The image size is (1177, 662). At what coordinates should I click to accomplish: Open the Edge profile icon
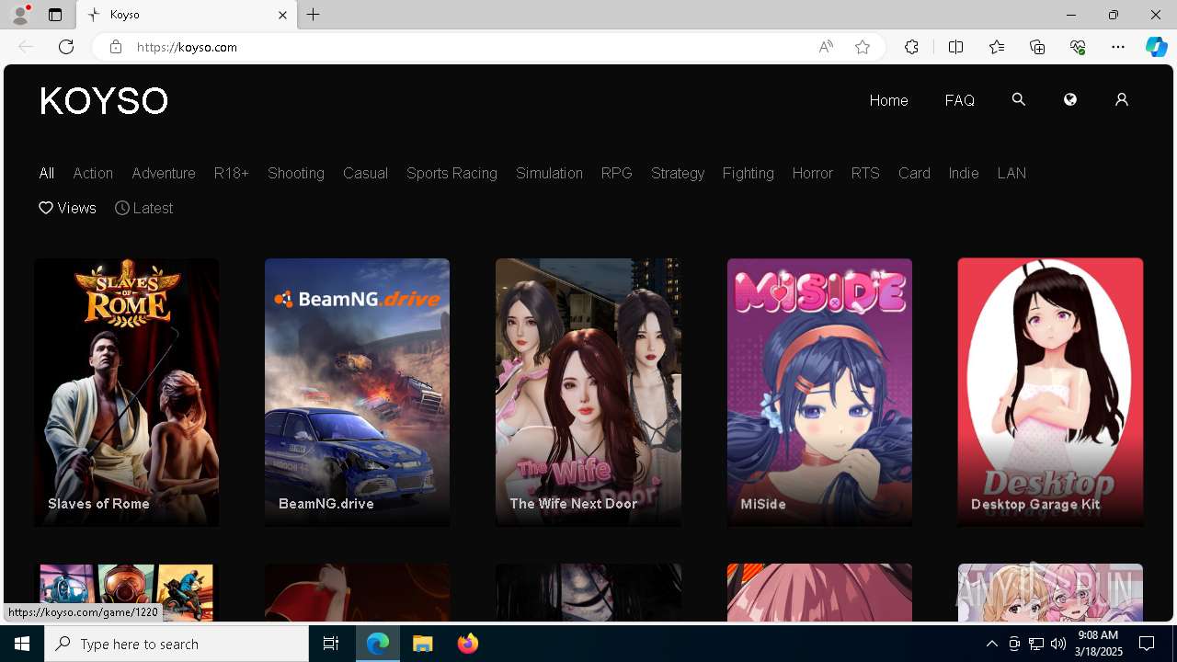pos(19,15)
